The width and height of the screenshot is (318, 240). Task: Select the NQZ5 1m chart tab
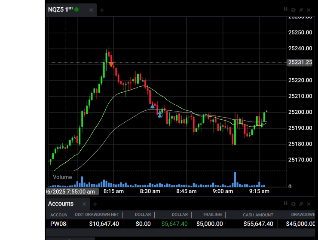(71, 10)
